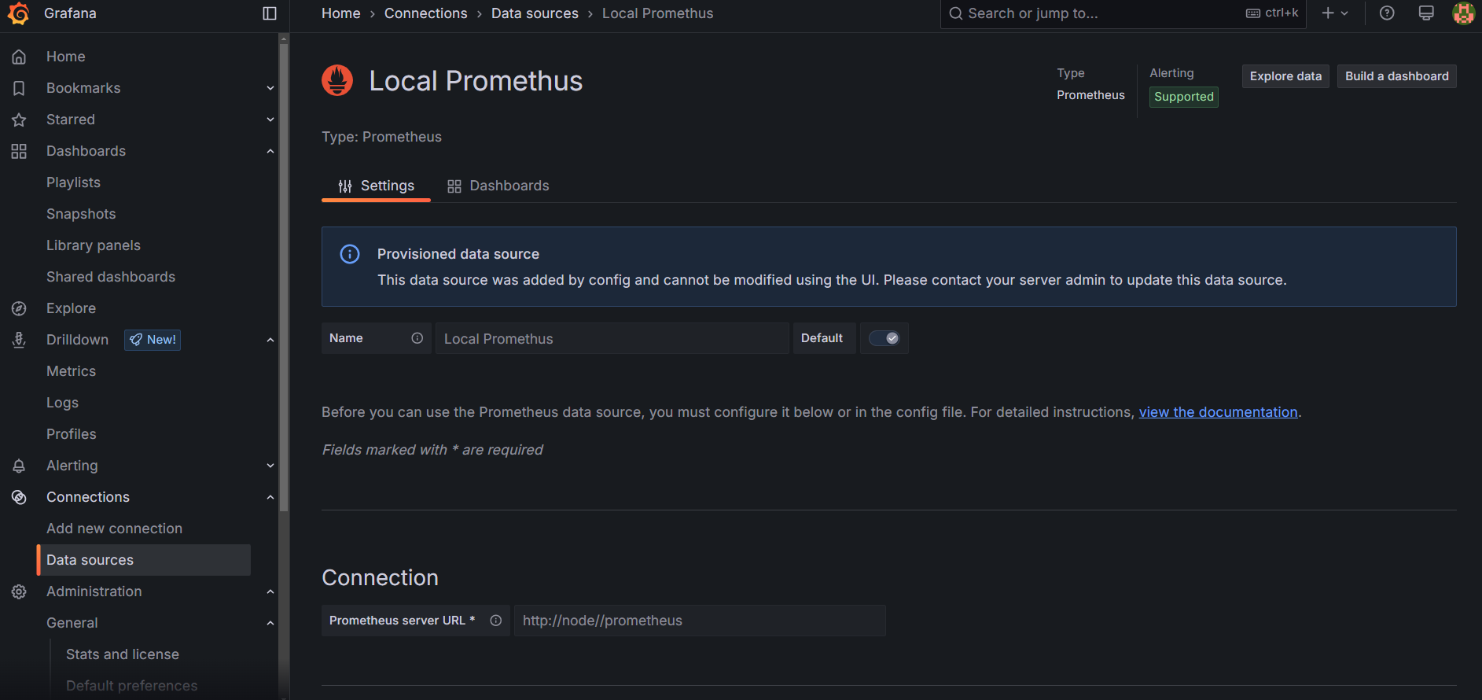Open Library panels in sidebar
This screenshot has width=1482, height=700.
[94, 245]
